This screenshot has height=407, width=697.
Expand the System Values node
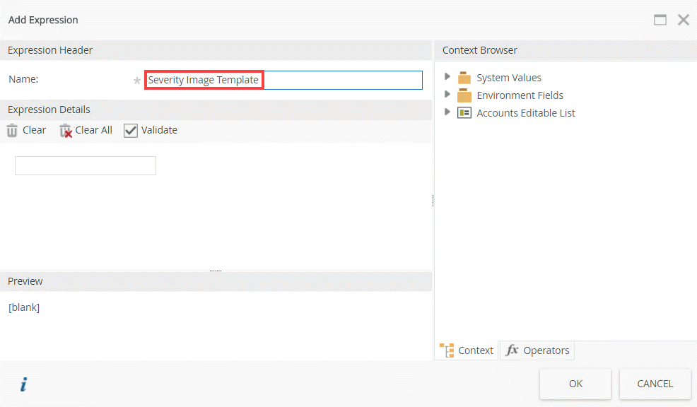coord(447,76)
